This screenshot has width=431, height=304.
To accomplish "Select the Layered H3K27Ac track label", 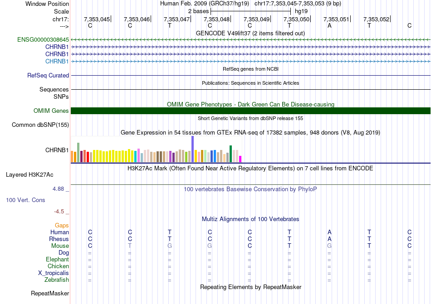I will [29, 174].
